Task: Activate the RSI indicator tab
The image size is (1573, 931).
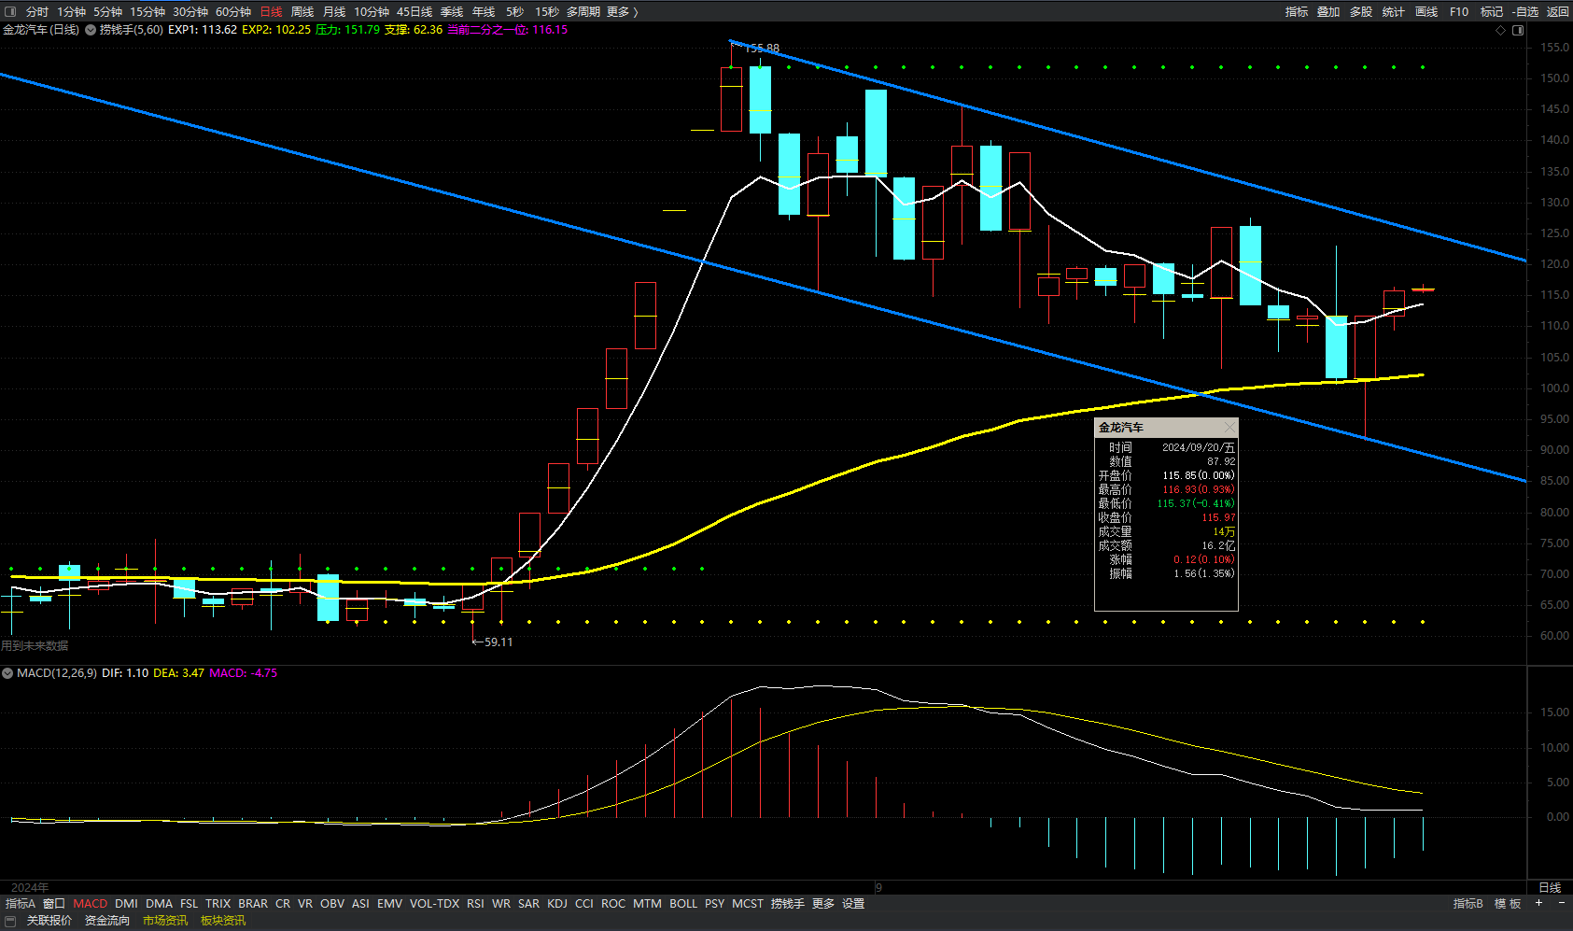Action: (x=475, y=904)
